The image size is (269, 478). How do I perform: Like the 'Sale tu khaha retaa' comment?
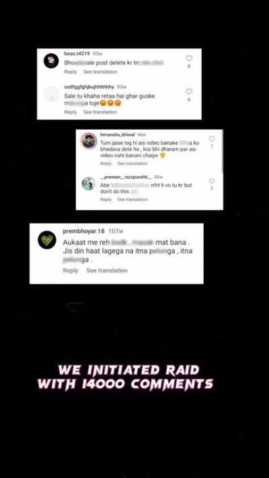(x=189, y=91)
